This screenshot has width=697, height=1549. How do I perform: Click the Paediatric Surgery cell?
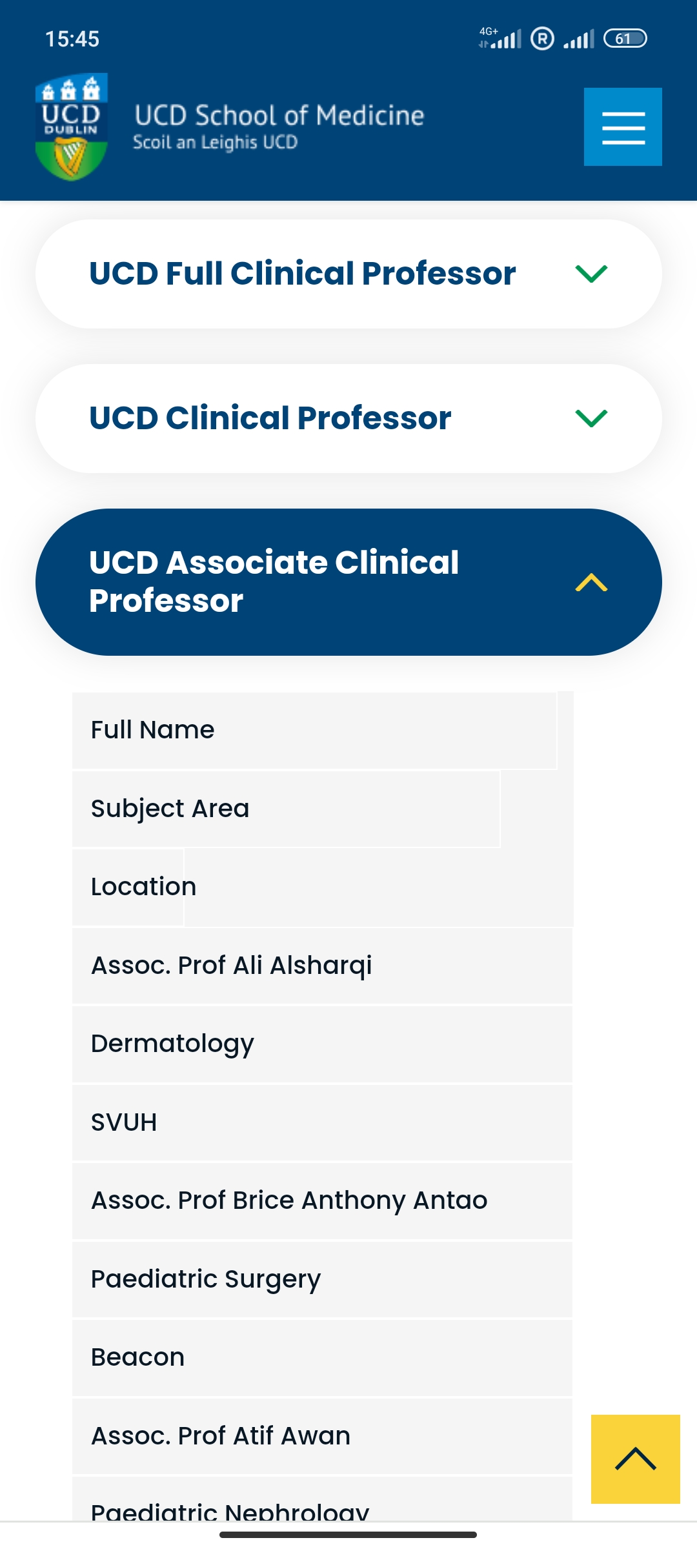click(x=322, y=1279)
